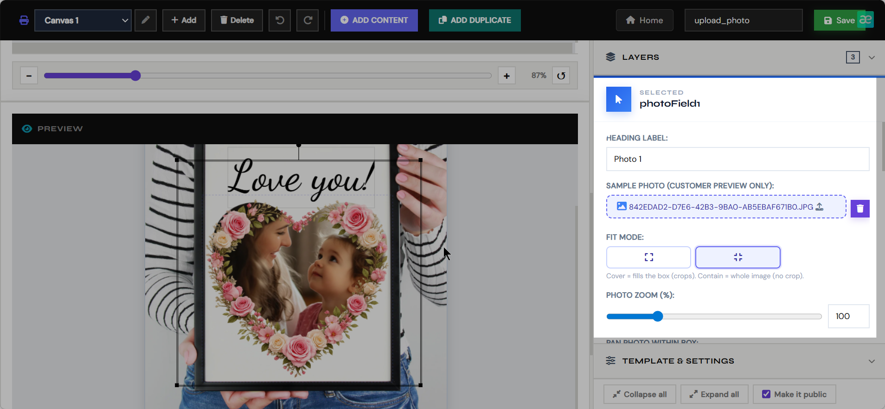Save the design

click(840, 20)
